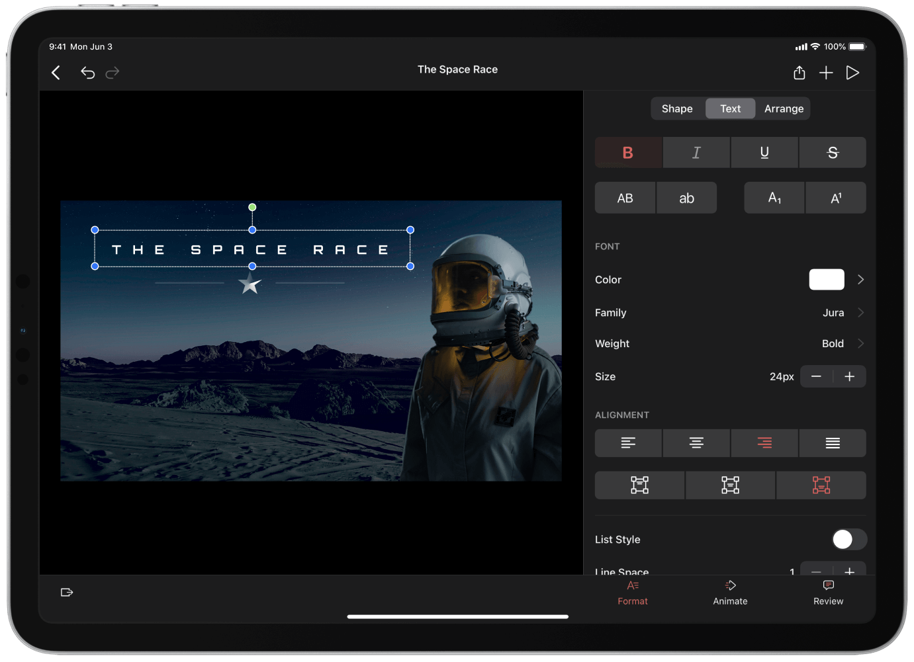
Task: Toggle underline text formatting
Action: pyautogui.click(x=764, y=153)
